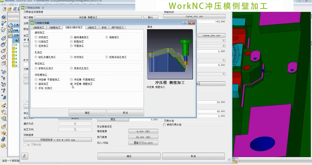Select 冲压模 平面精加工 radio option
The height and width of the screenshot is (165, 312).
click(71, 80)
